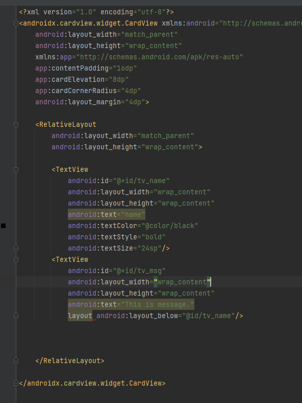The height and width of the screenshot is (403, 302).
Task: Open the black color gutter swatch
Action: [4, 226]
